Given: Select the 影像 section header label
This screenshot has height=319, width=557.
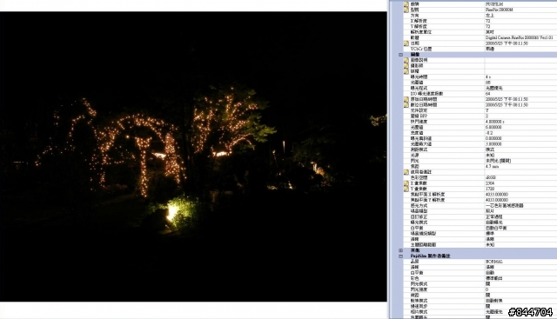Looking at the screenshot, I should 415,55.
